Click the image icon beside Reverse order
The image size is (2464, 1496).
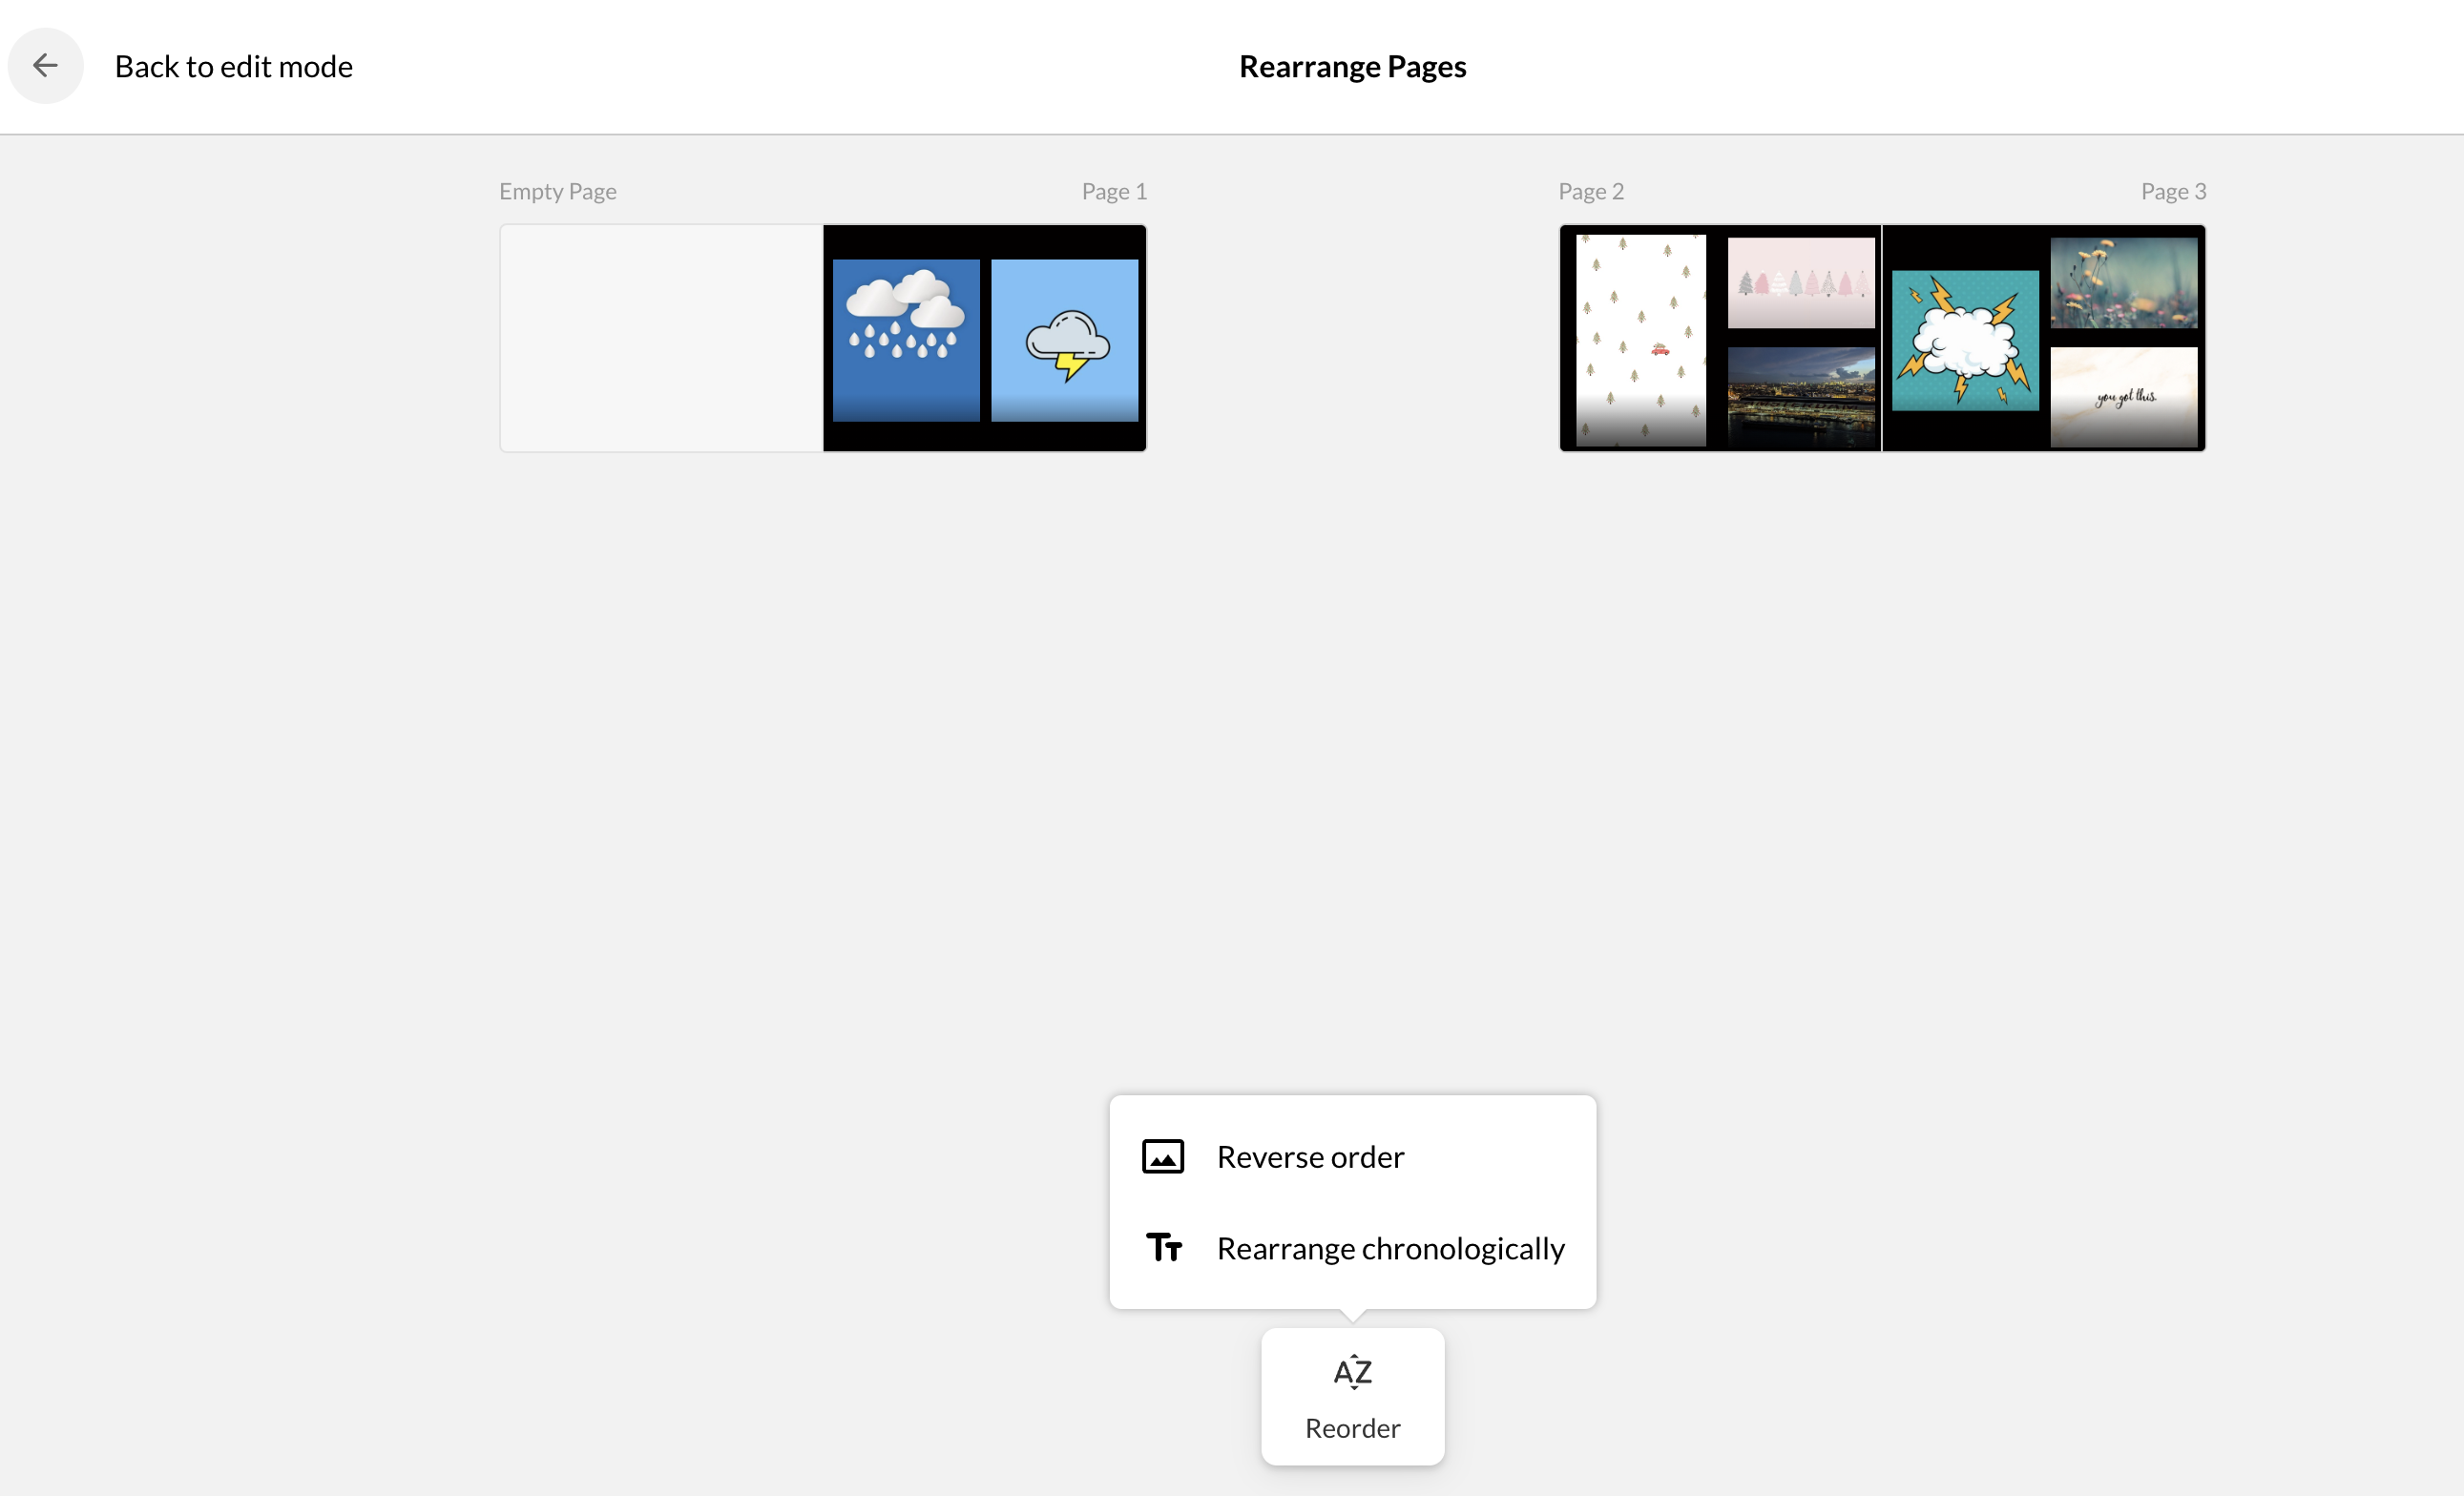[x=1163, y=1157]
